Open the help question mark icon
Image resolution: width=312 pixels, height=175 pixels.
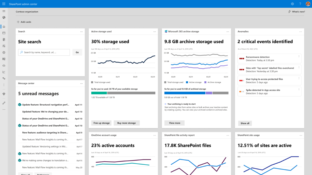pos(300,4)
